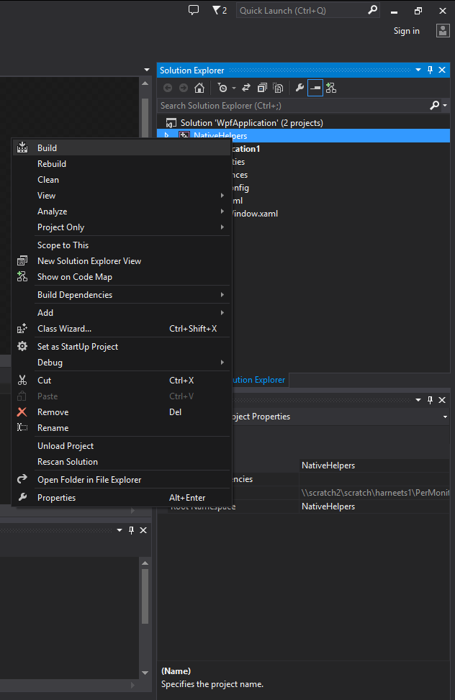The width and height of the screenshot is (455, 700).
Task: Open the Project Properties object dropdown
Action: tap(445, 417)
